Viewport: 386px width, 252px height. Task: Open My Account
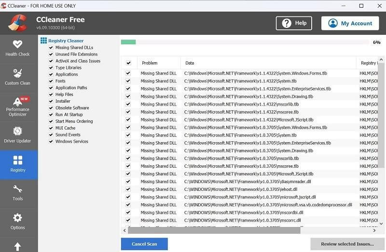[x=350, y=23]
